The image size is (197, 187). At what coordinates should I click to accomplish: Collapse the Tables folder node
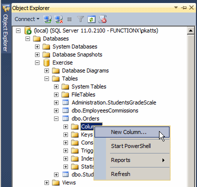tap(46, 79)
